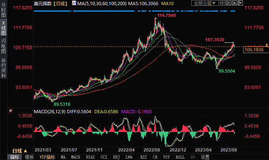Expand the 日线 period selector at bottom left

click(x=20, y=151)
